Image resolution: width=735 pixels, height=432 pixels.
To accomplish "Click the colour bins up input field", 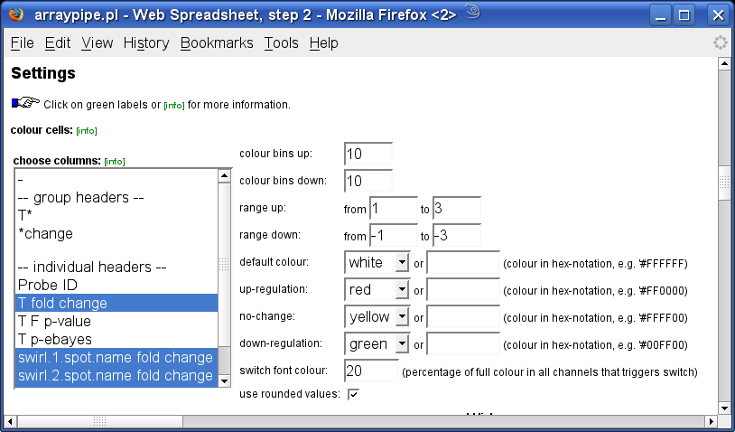I will 368,154.
